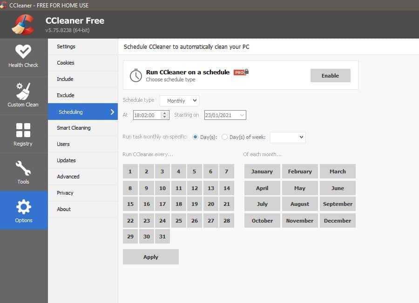419x303 pixels.
Task: Toggle day 19 of the month
Action: tap(195, 204)
